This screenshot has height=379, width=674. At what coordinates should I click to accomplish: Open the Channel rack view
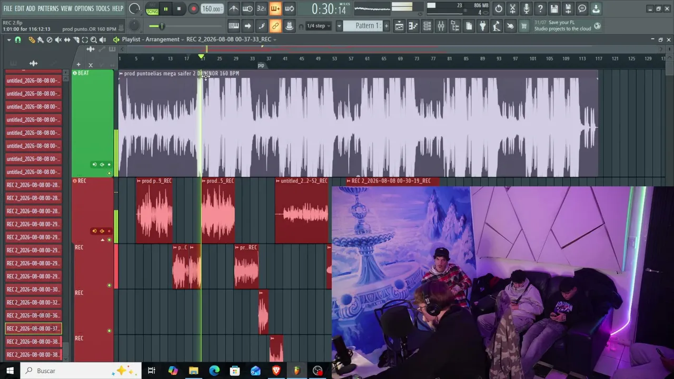tap(427, 26)
